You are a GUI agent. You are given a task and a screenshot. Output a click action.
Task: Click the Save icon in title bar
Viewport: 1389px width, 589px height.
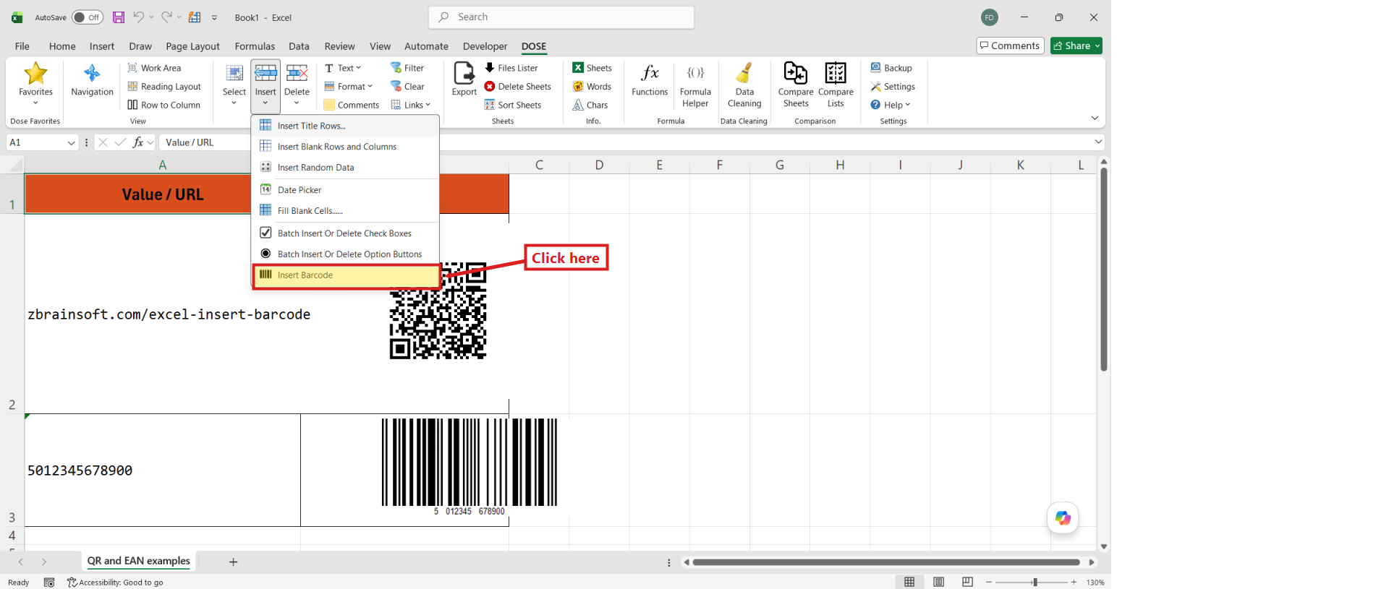tap(119, 17)
